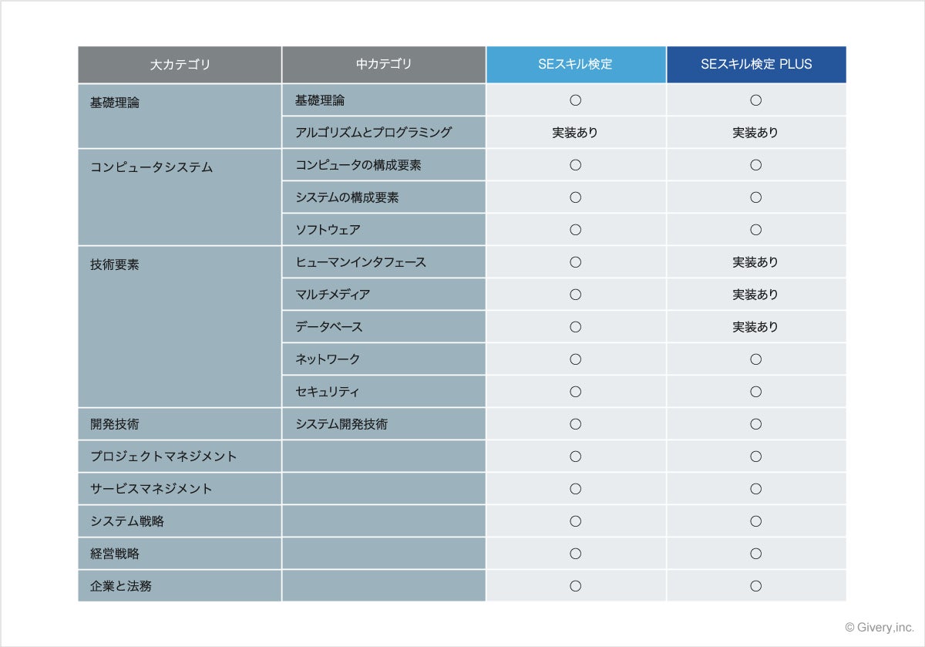Image resolution: width=925 pixels, height=647 pixels.
Task: Select the ヒューマンインタフェース cell
Action: tap(384, 262)
